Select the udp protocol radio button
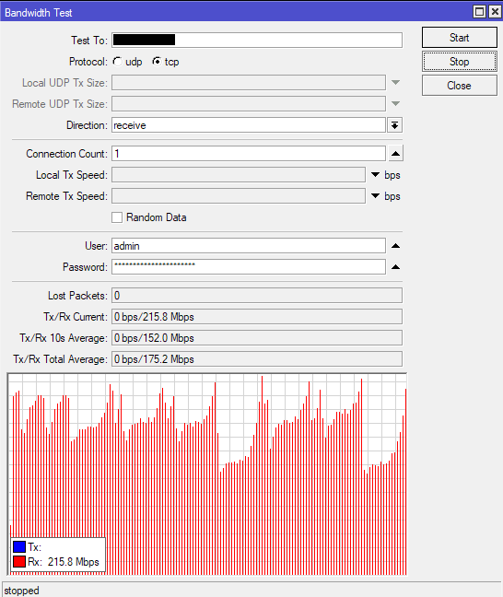Image resolution: width=503 pixels, height=597 pixels. 117,62
